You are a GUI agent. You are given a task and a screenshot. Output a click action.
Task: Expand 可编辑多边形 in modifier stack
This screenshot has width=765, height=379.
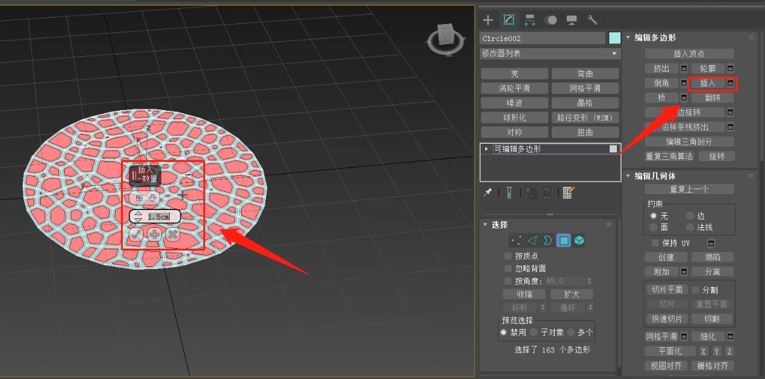486,149
